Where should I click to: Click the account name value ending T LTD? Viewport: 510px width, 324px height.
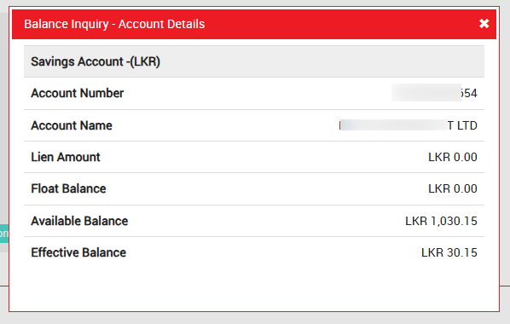pyautogui.click(x=409, y=125)
